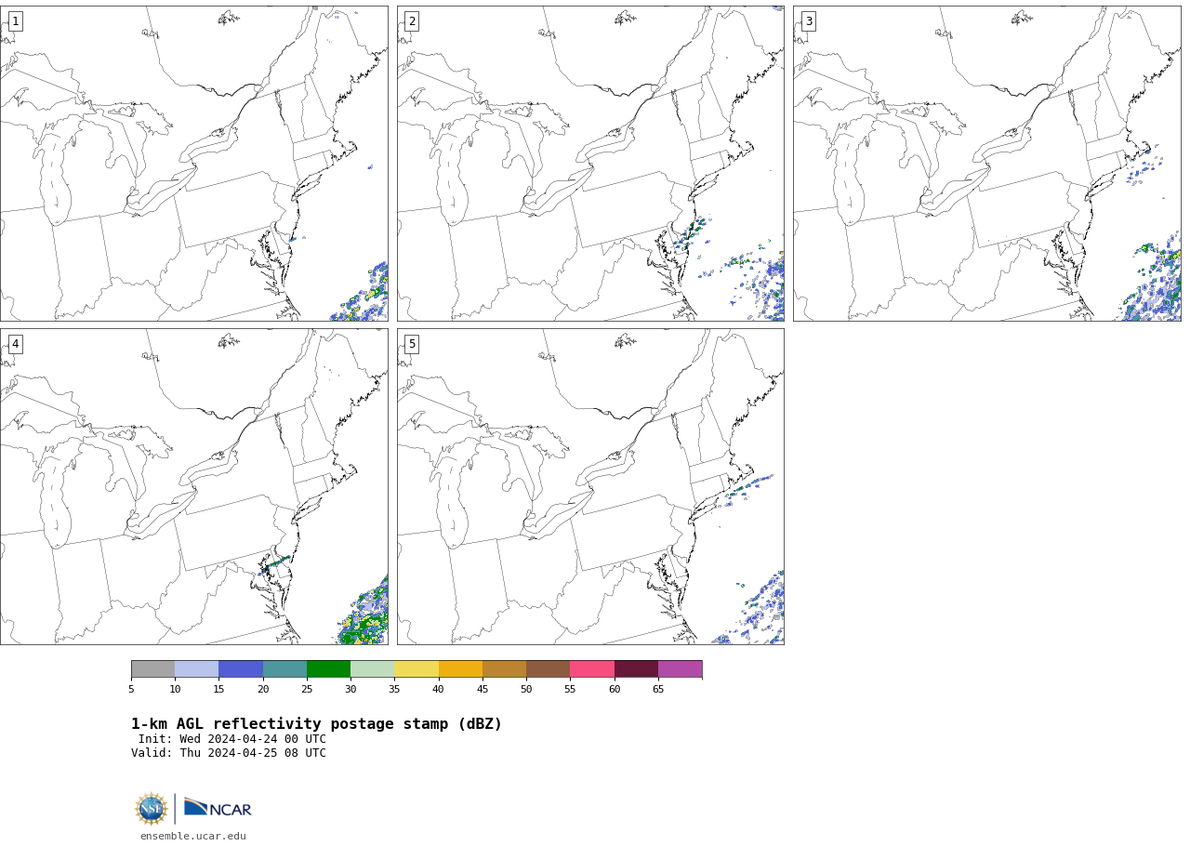
Task: Click the number 1 panel label
Action: pos(15,21)
